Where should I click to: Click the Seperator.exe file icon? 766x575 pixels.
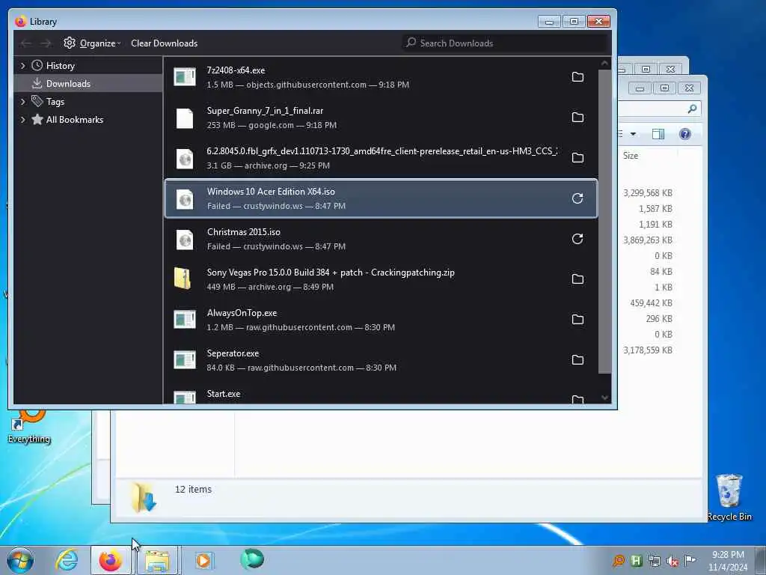[185, 360]
